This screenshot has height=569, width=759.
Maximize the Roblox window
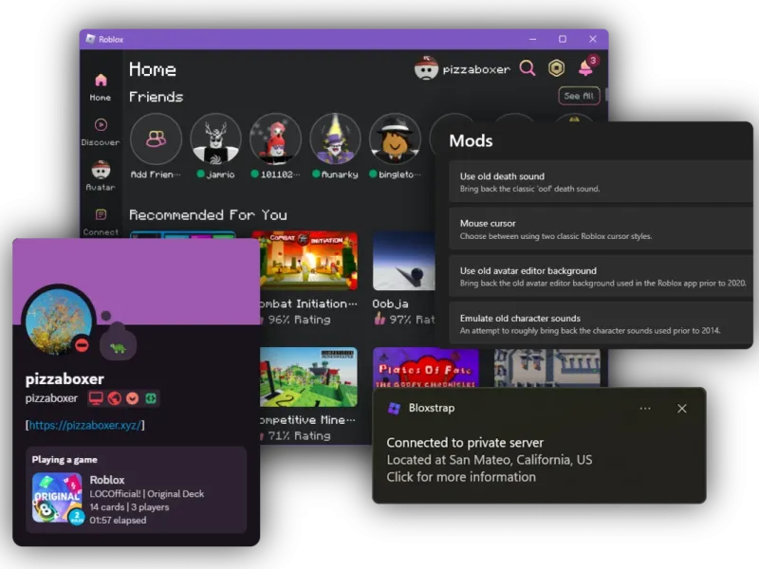563,39
